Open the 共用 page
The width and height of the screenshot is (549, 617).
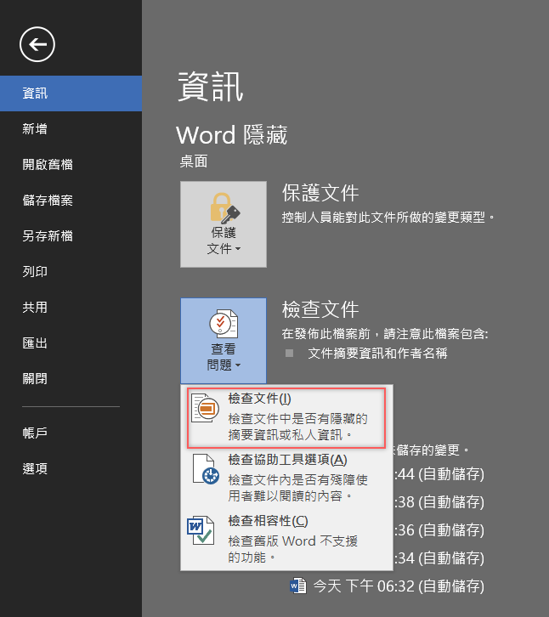click(71, 308)
